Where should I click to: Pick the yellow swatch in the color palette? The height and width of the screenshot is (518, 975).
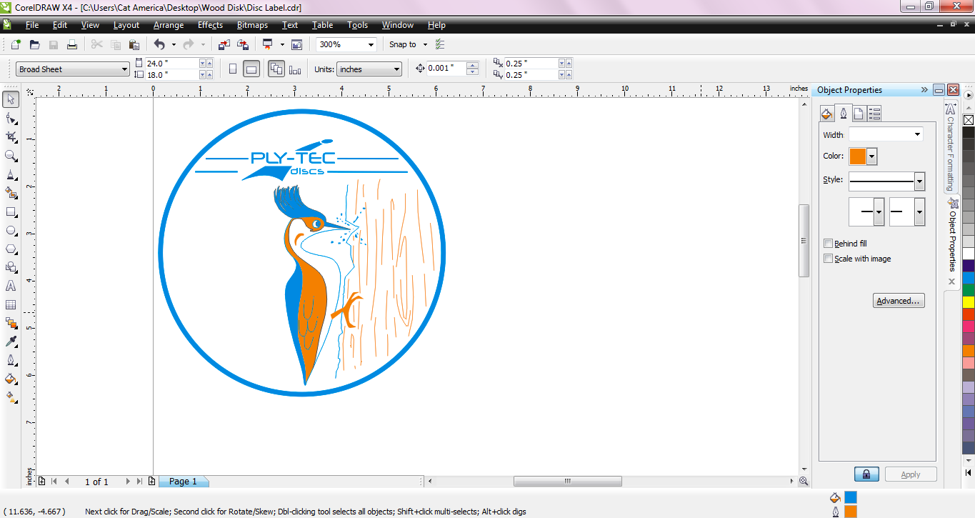pyautogui.click(x=969, y=302)
